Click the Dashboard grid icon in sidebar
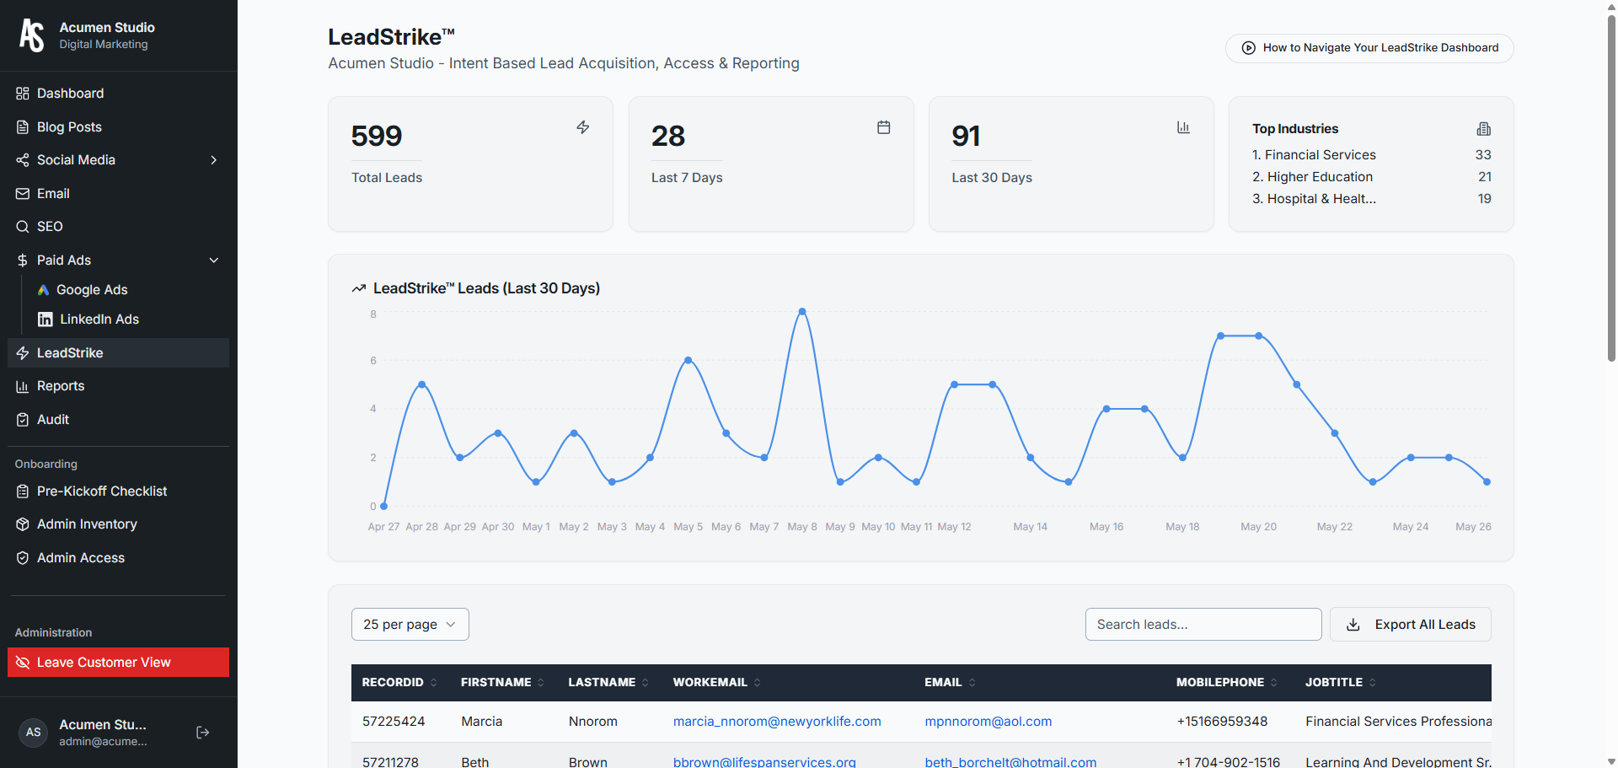 [x=23, y=94]
